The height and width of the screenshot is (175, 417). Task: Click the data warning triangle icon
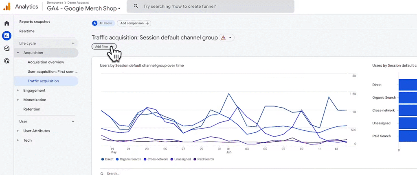pos(224,38)
